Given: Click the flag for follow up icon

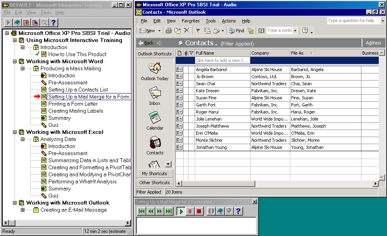Looking at the screenshot, I should (x=198, y=31).
